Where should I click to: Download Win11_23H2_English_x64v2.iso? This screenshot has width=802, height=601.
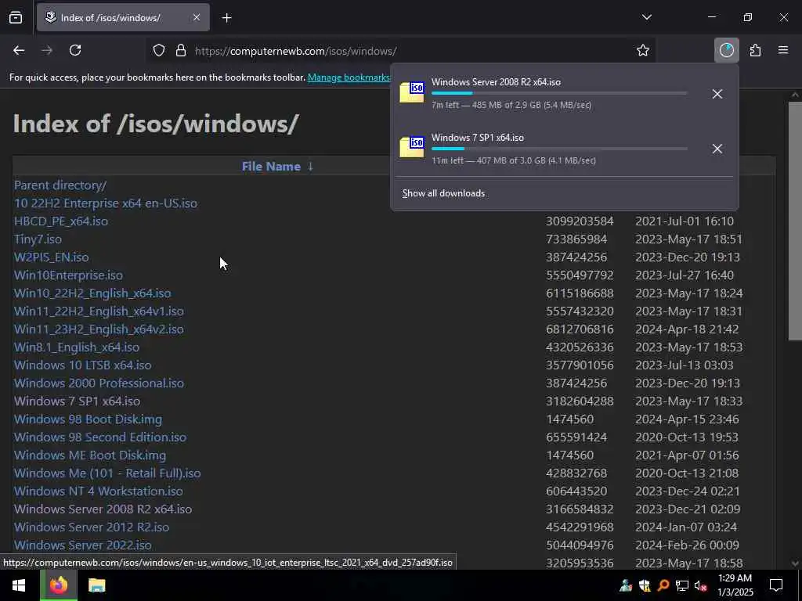[x=99, y=329]
